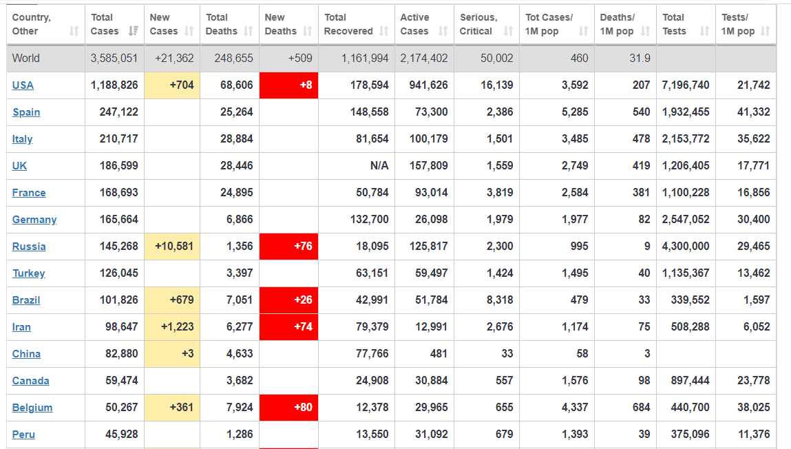
Task: Open the Peru country link
Action: (23, 435)
